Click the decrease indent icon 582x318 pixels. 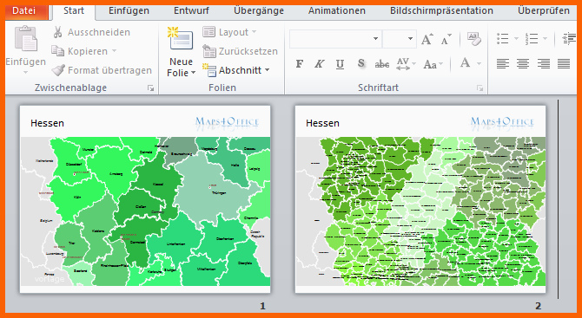pos(569,38)
